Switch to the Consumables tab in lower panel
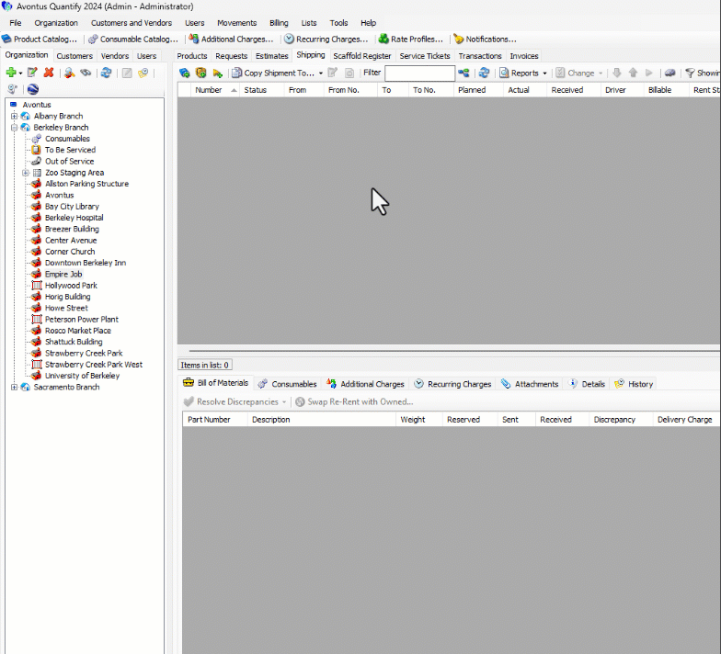This screenshot has height=654, width=721. (287, 384)
